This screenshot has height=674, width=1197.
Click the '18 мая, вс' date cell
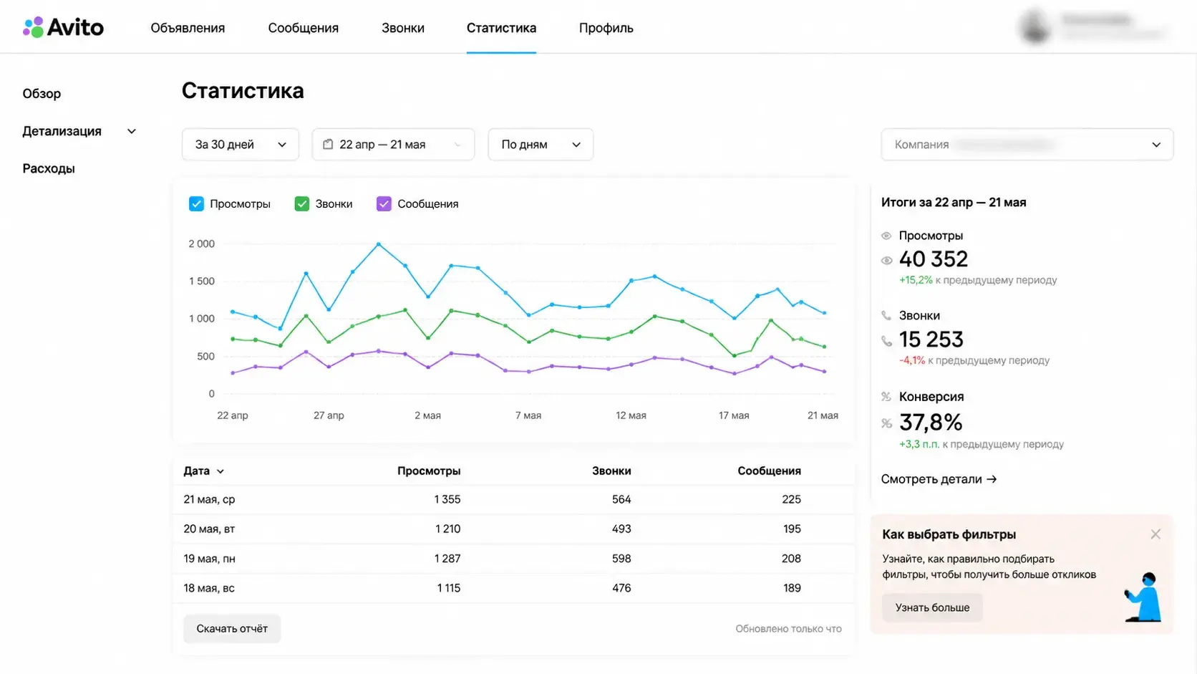209,588
